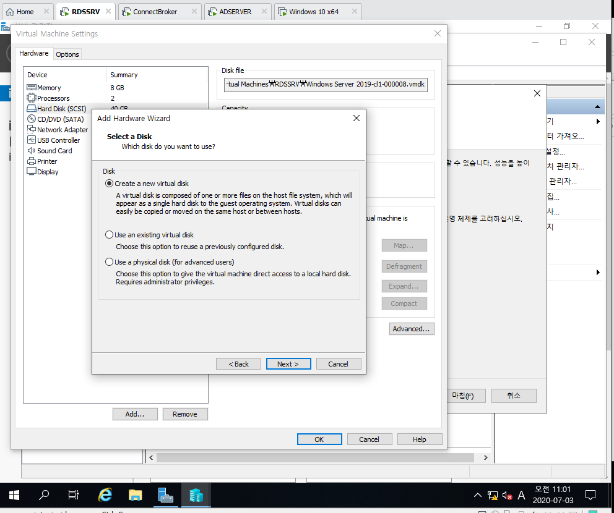Select the Processors device icon

[32, 98]
